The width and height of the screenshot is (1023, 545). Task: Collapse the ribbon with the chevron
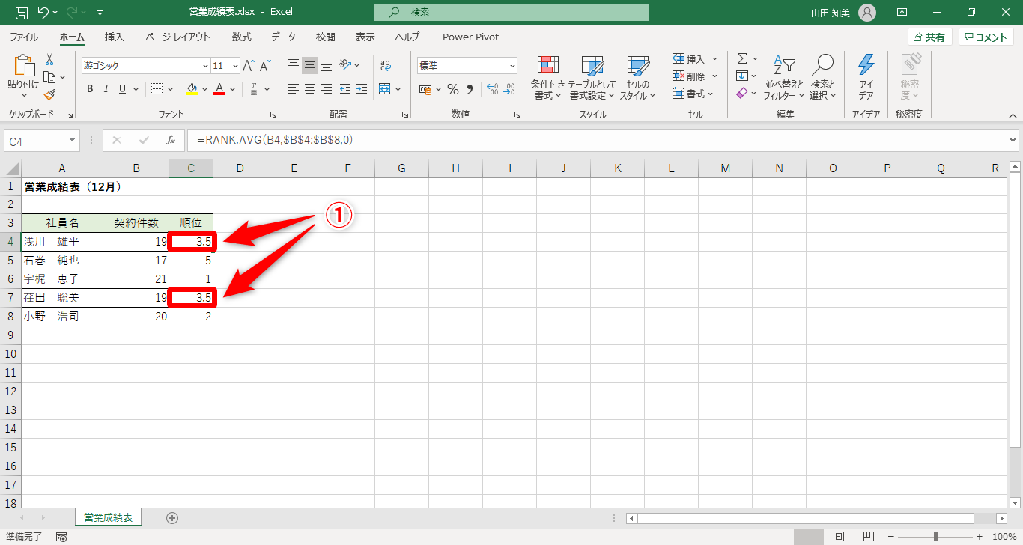point(1013,115)
